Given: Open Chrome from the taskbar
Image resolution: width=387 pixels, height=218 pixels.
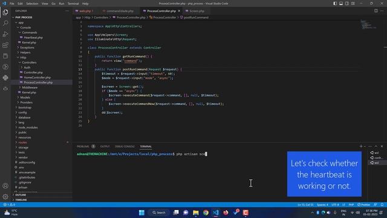Looking at the screenshot, I should pyautogui.click(x=206, y=213).
